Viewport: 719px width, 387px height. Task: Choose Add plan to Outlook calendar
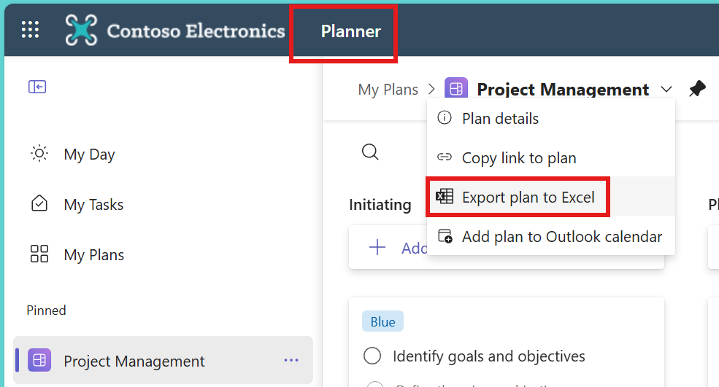click(x=562, y=237)
